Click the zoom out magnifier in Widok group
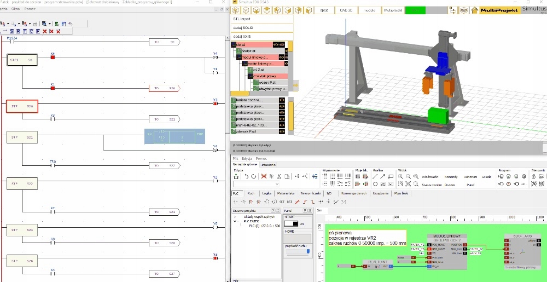Image resolution: width=547 pixels, height=282 pixels. pyautogui.click(x=408, y=177)
